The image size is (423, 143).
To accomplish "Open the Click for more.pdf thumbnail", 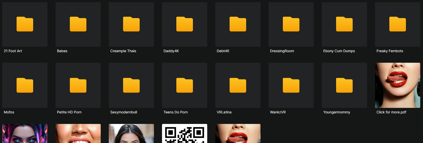I will coord(398,85).
